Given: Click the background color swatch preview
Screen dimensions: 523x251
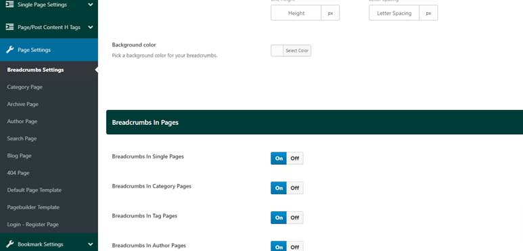Looking at the screenshot, I should pyautogui.click(x=277, y=51).
